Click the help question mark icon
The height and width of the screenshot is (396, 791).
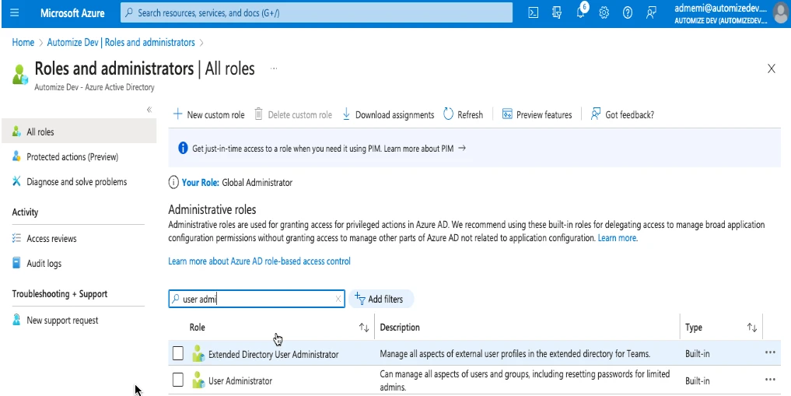[x=627, y=13]
